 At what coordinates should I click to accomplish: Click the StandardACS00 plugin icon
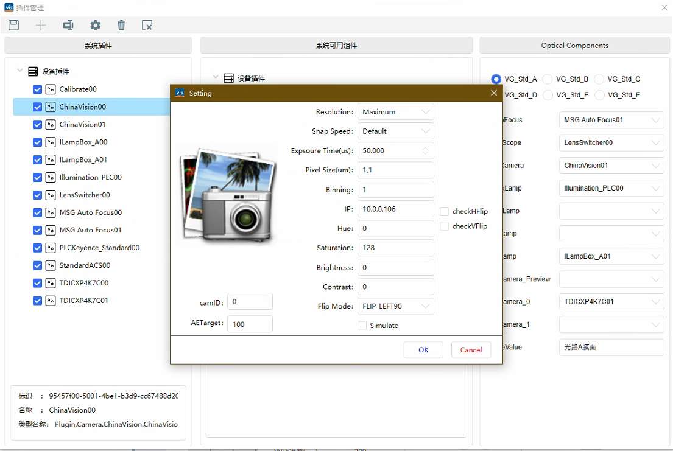pos(51,265)
